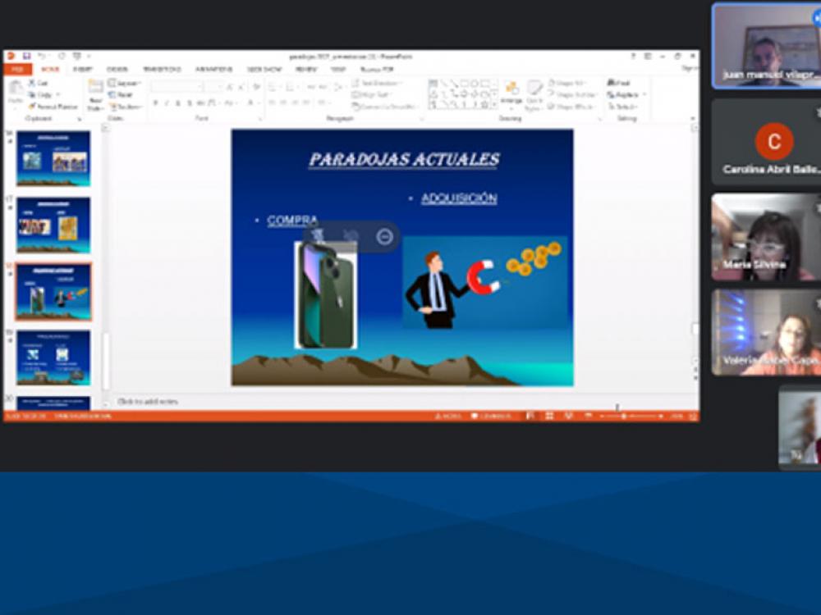Open the File tab

16,70
